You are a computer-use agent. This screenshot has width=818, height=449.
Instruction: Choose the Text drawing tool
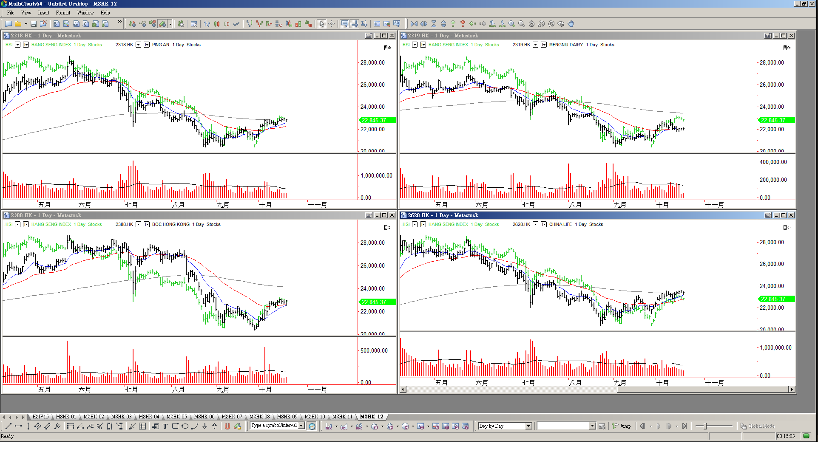coord(165,426)
